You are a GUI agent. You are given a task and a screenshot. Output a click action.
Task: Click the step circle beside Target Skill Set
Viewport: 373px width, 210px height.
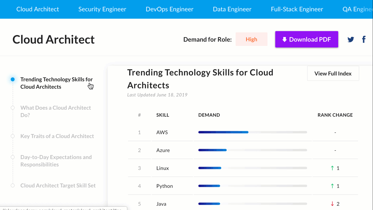[13, 185]
